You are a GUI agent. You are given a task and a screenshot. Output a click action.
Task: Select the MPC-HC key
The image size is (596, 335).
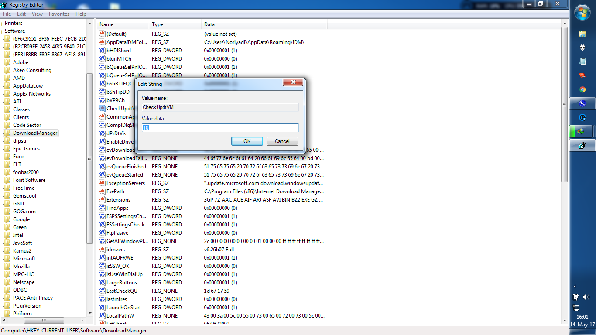click(24, 274)
